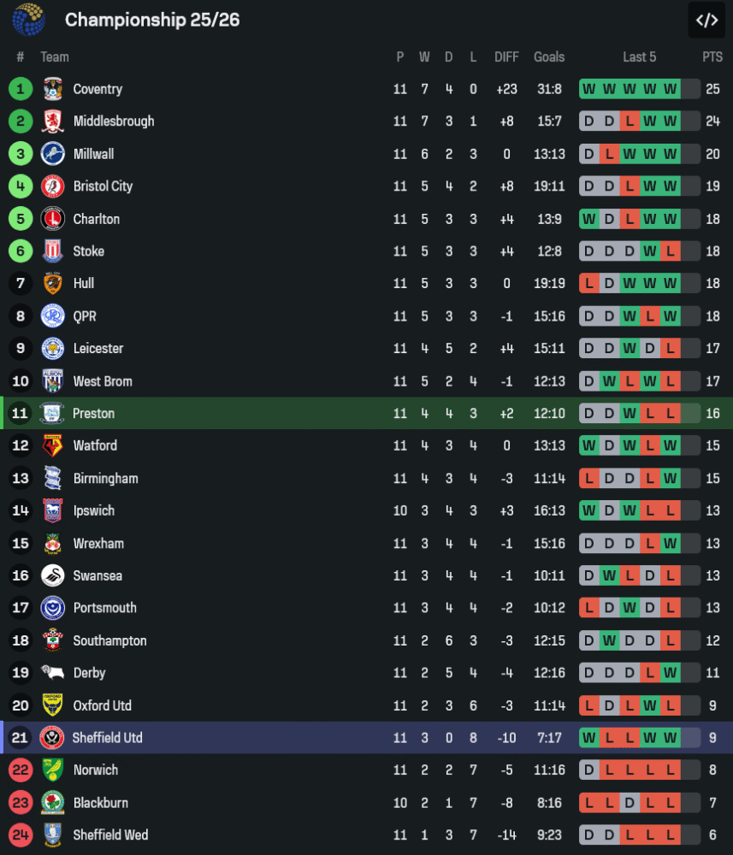Open the Ipswich team link
This screenshot has width=733, height=855.
pyautogui.click(x=93, y=510)
